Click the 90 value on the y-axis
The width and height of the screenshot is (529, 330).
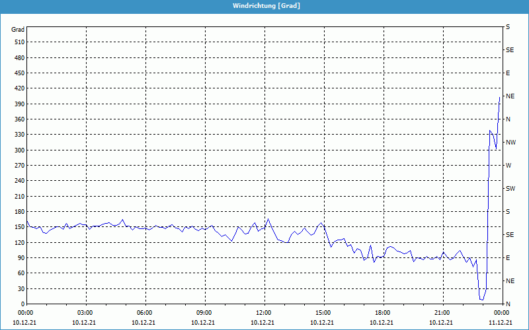(x=20, y=258)
